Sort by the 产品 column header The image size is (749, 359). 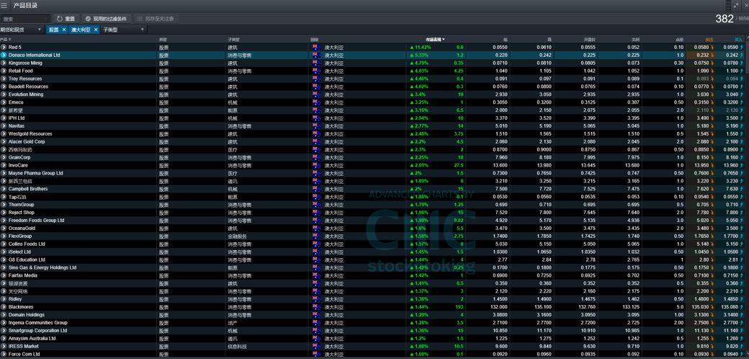[6, 39]
